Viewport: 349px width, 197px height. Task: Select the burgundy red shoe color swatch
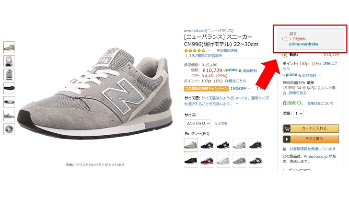point(207,161)
